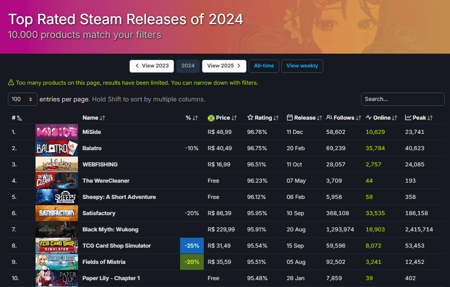Click the people icon next to Follows

click(x=329, y=118)
